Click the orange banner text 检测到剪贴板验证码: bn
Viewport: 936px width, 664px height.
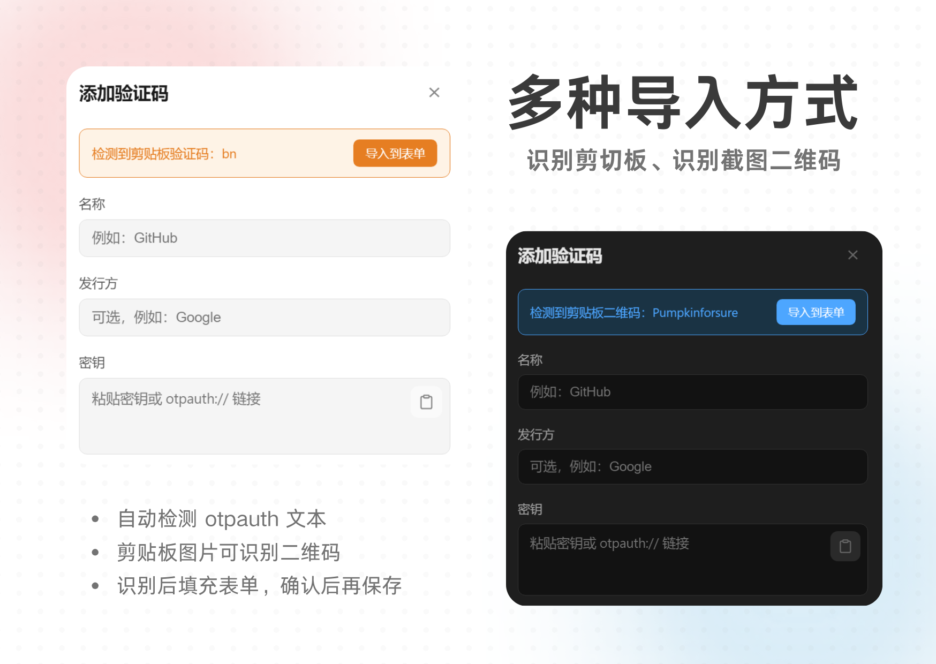[x=164, y=154]
